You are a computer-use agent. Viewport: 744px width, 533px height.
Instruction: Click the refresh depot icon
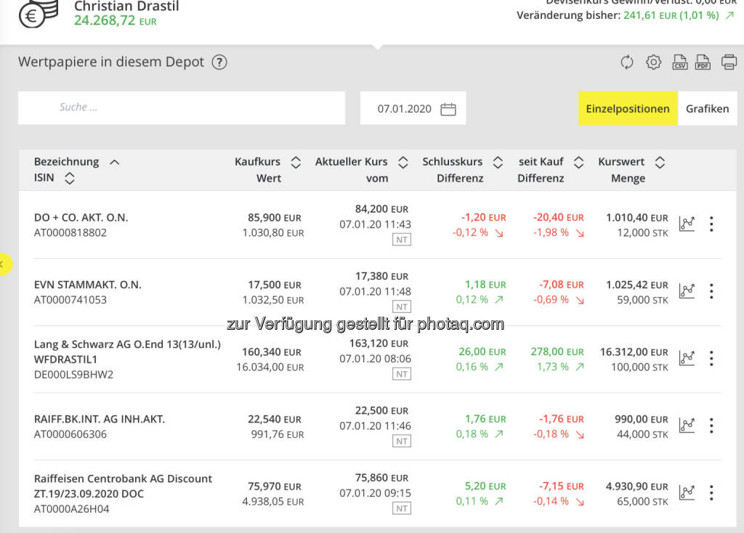pos(627,62)
